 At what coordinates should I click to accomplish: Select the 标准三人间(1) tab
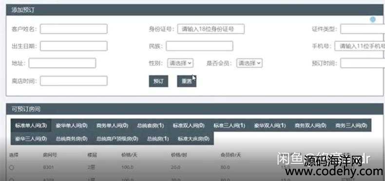pyautogui.click(x=230, y=125)
